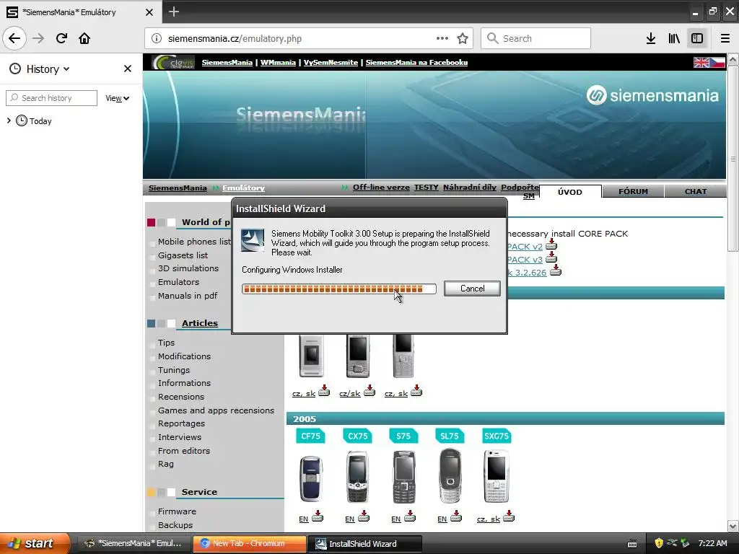Open a new browser tab
The image size is (739, 554).
(173, 12)
